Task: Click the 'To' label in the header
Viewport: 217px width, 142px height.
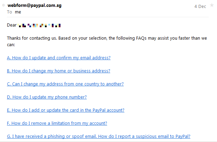Action: 9,12
